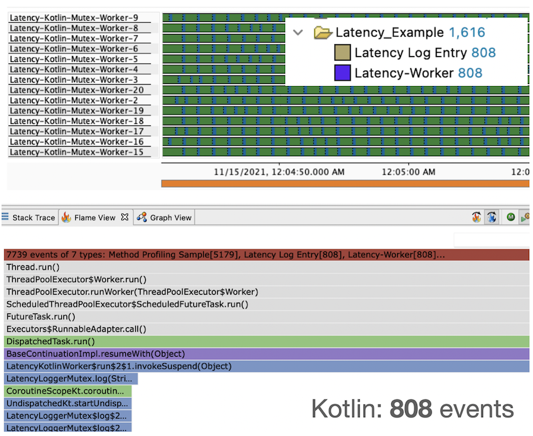
Task: Collapse the Latency_Example disclosure triangle
Action: coord(298,31)
